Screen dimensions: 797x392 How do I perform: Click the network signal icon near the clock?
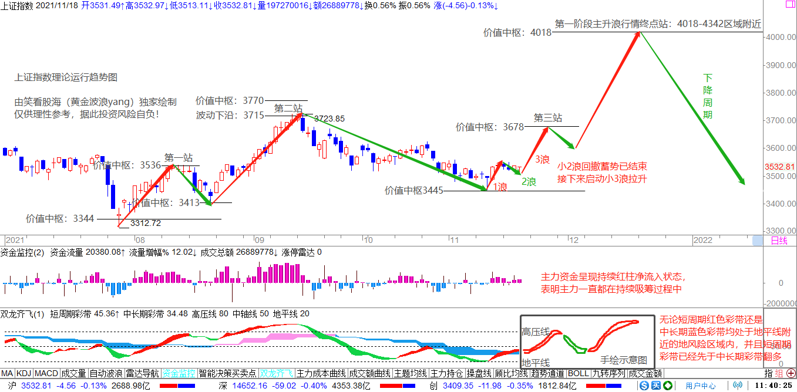738,386
